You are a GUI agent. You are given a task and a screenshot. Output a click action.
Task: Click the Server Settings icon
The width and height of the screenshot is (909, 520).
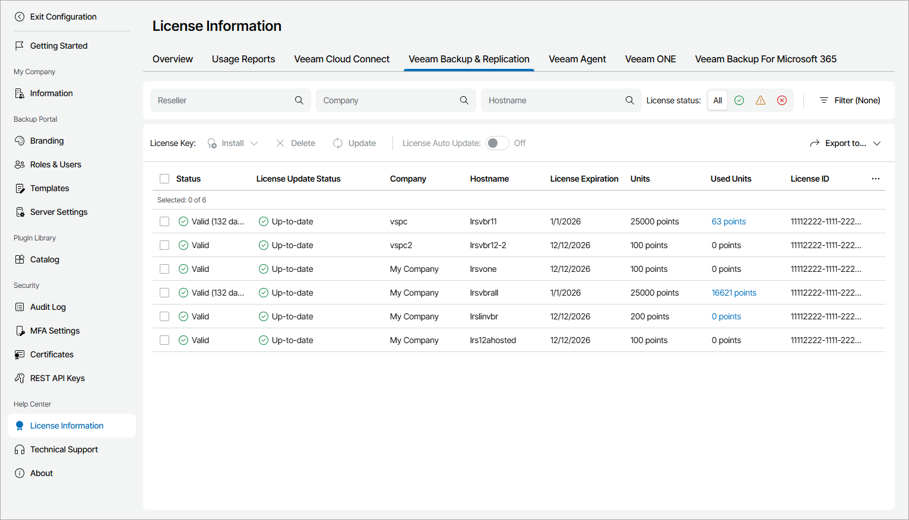(20, 212)
